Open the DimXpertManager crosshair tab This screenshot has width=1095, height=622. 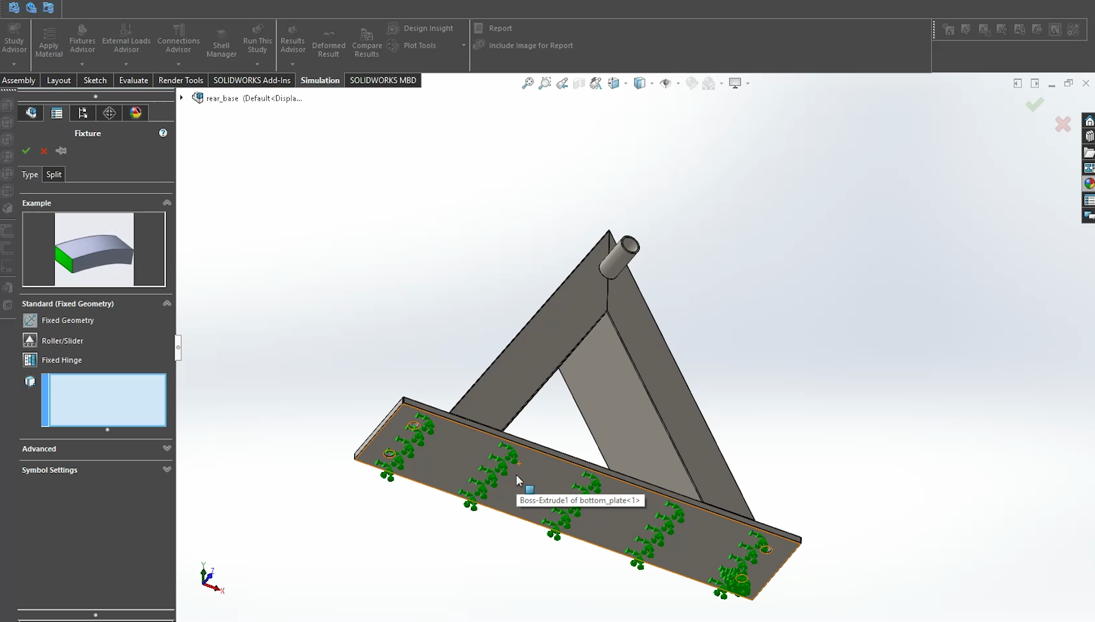(109, 113)
